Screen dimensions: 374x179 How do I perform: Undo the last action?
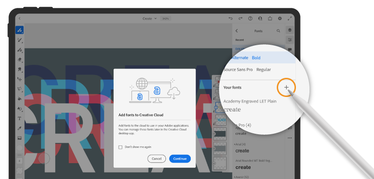(230, 18)
